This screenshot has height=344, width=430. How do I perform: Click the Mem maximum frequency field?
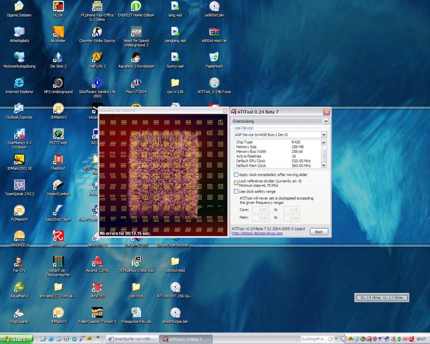292,218
